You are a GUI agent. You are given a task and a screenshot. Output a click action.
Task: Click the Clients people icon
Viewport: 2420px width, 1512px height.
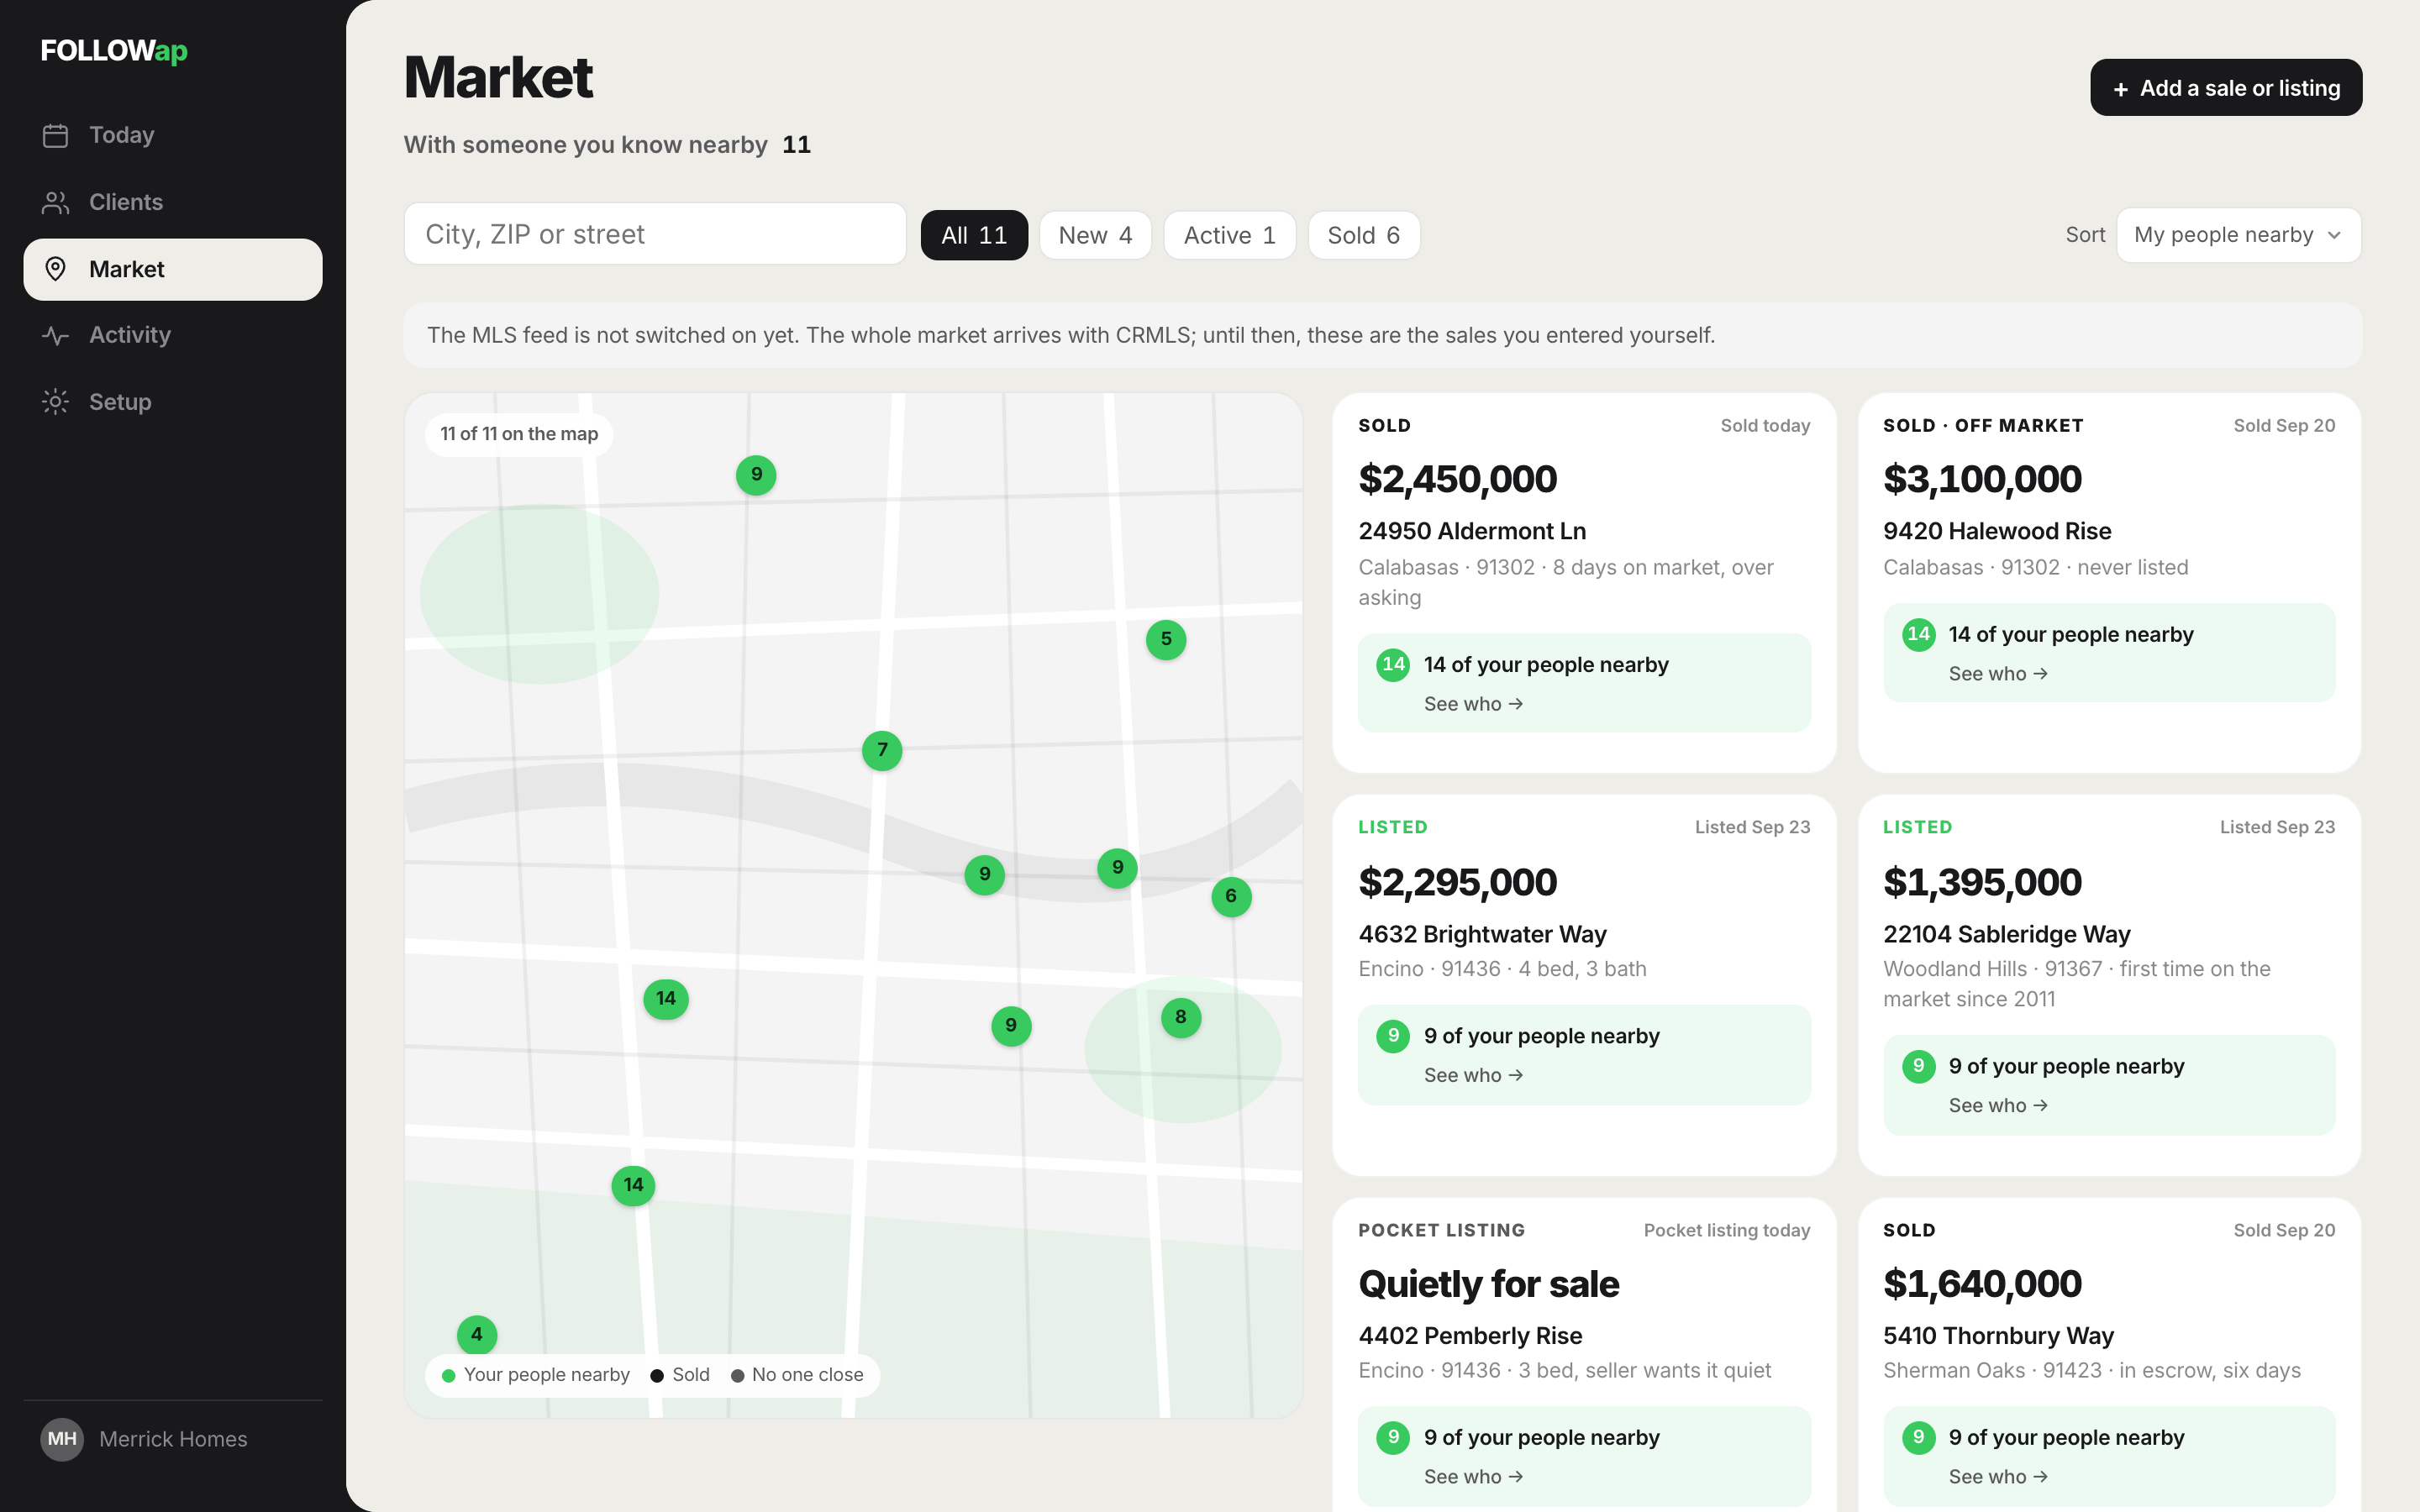tap(56, 202)
